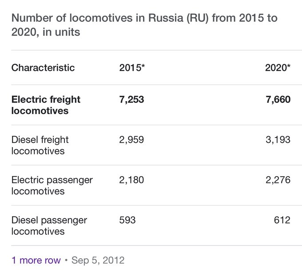Click the 7,253 value for electric freight
302x276 pixels.
[131, 100]
